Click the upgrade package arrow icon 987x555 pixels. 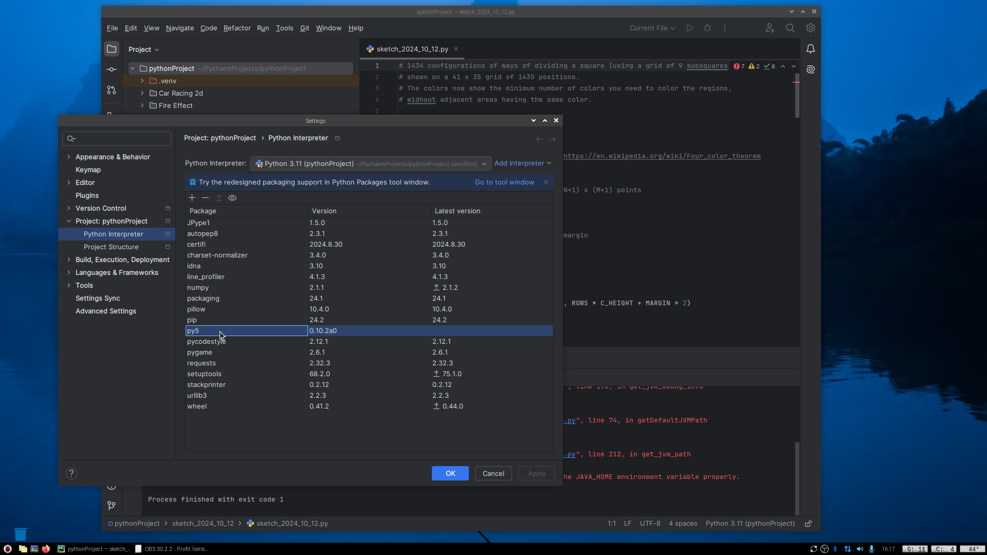[219, 198]
